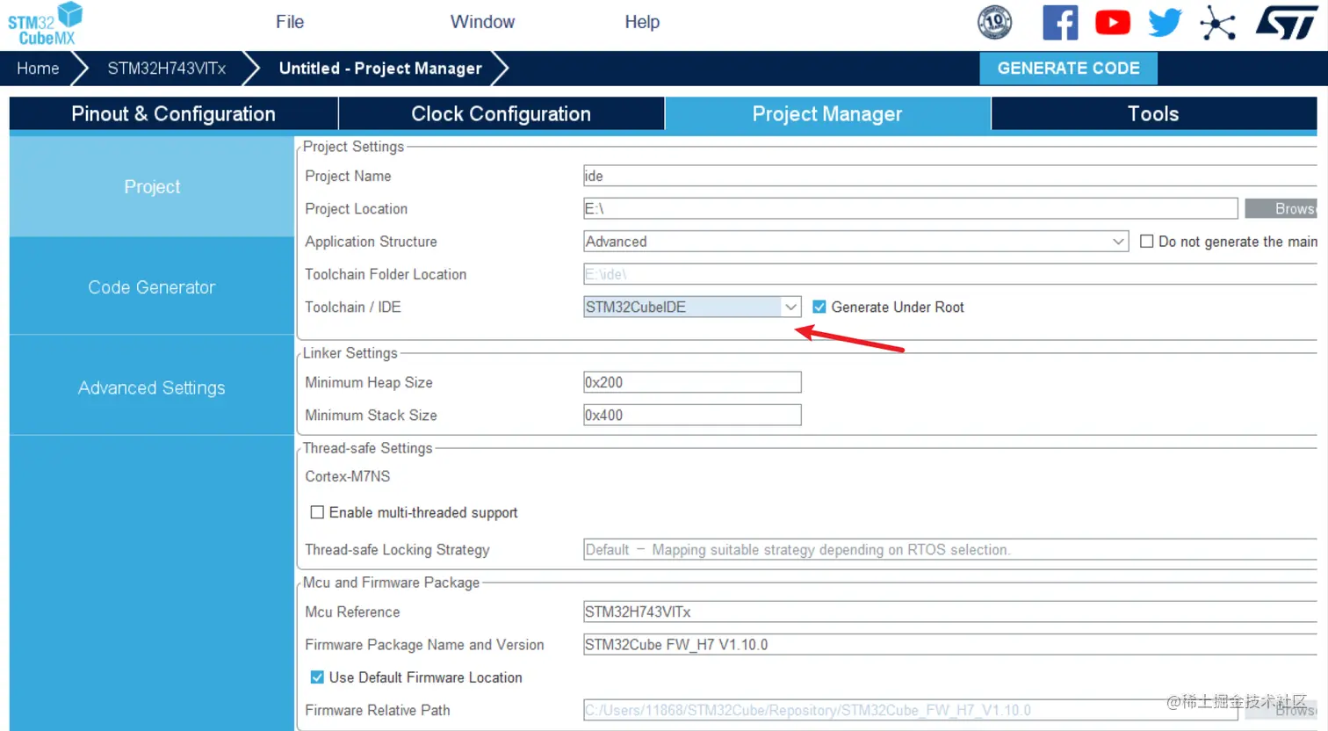1328x731 pixels.
Task: Open the Help menu
Action: point(642,22)
